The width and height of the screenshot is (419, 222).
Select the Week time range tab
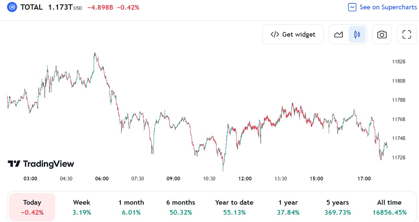click(82, 207)
